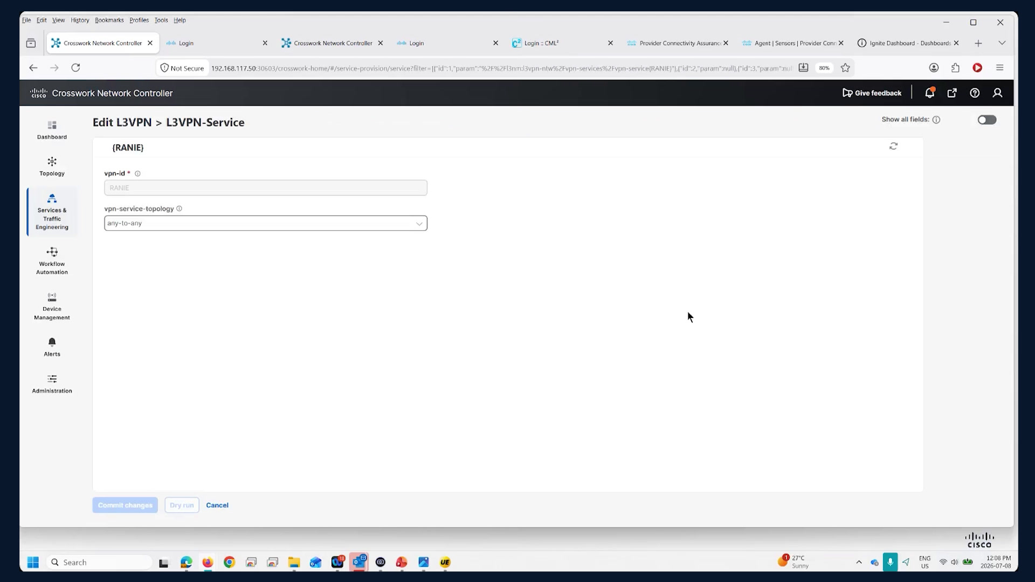Click the Show all fields info icon
Image resolution: width=1035 pixels, height=582 pixels.
pos(936,120)
